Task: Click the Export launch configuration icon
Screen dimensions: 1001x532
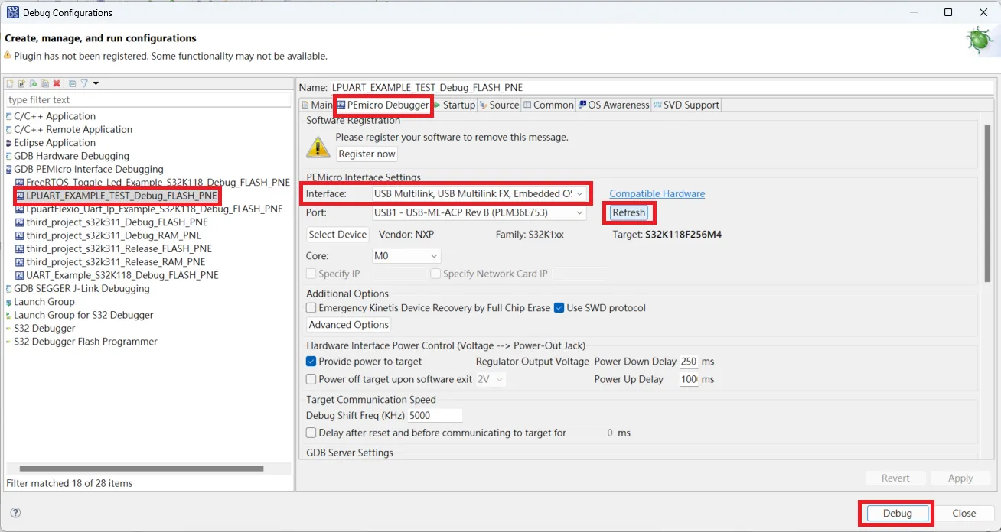Action: pyautogui.click(x=33, y=83)
